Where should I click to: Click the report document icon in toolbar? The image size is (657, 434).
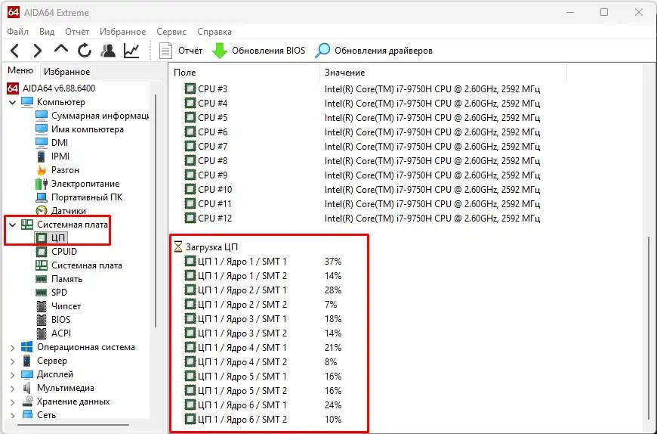(x=165, y=51)
